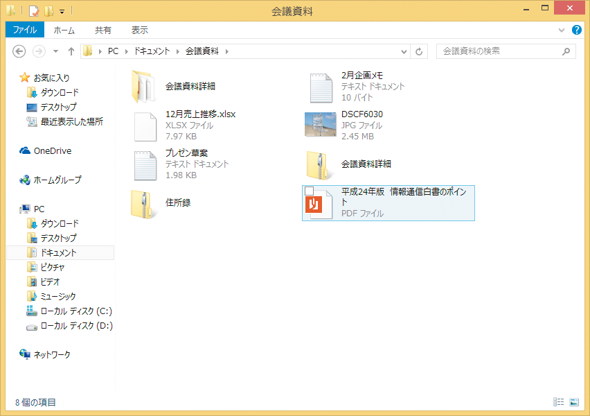This screenshot has width=590, height=416.
Task: Expand the arrow after 会議資料 in breadcrumb
Action: click(x=227, y=51)
